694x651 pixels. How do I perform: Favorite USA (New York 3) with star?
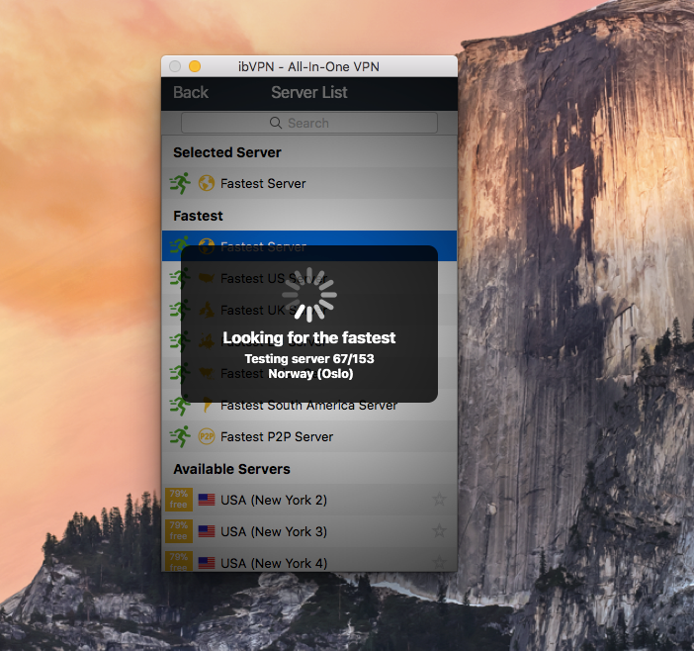(439, 530)
